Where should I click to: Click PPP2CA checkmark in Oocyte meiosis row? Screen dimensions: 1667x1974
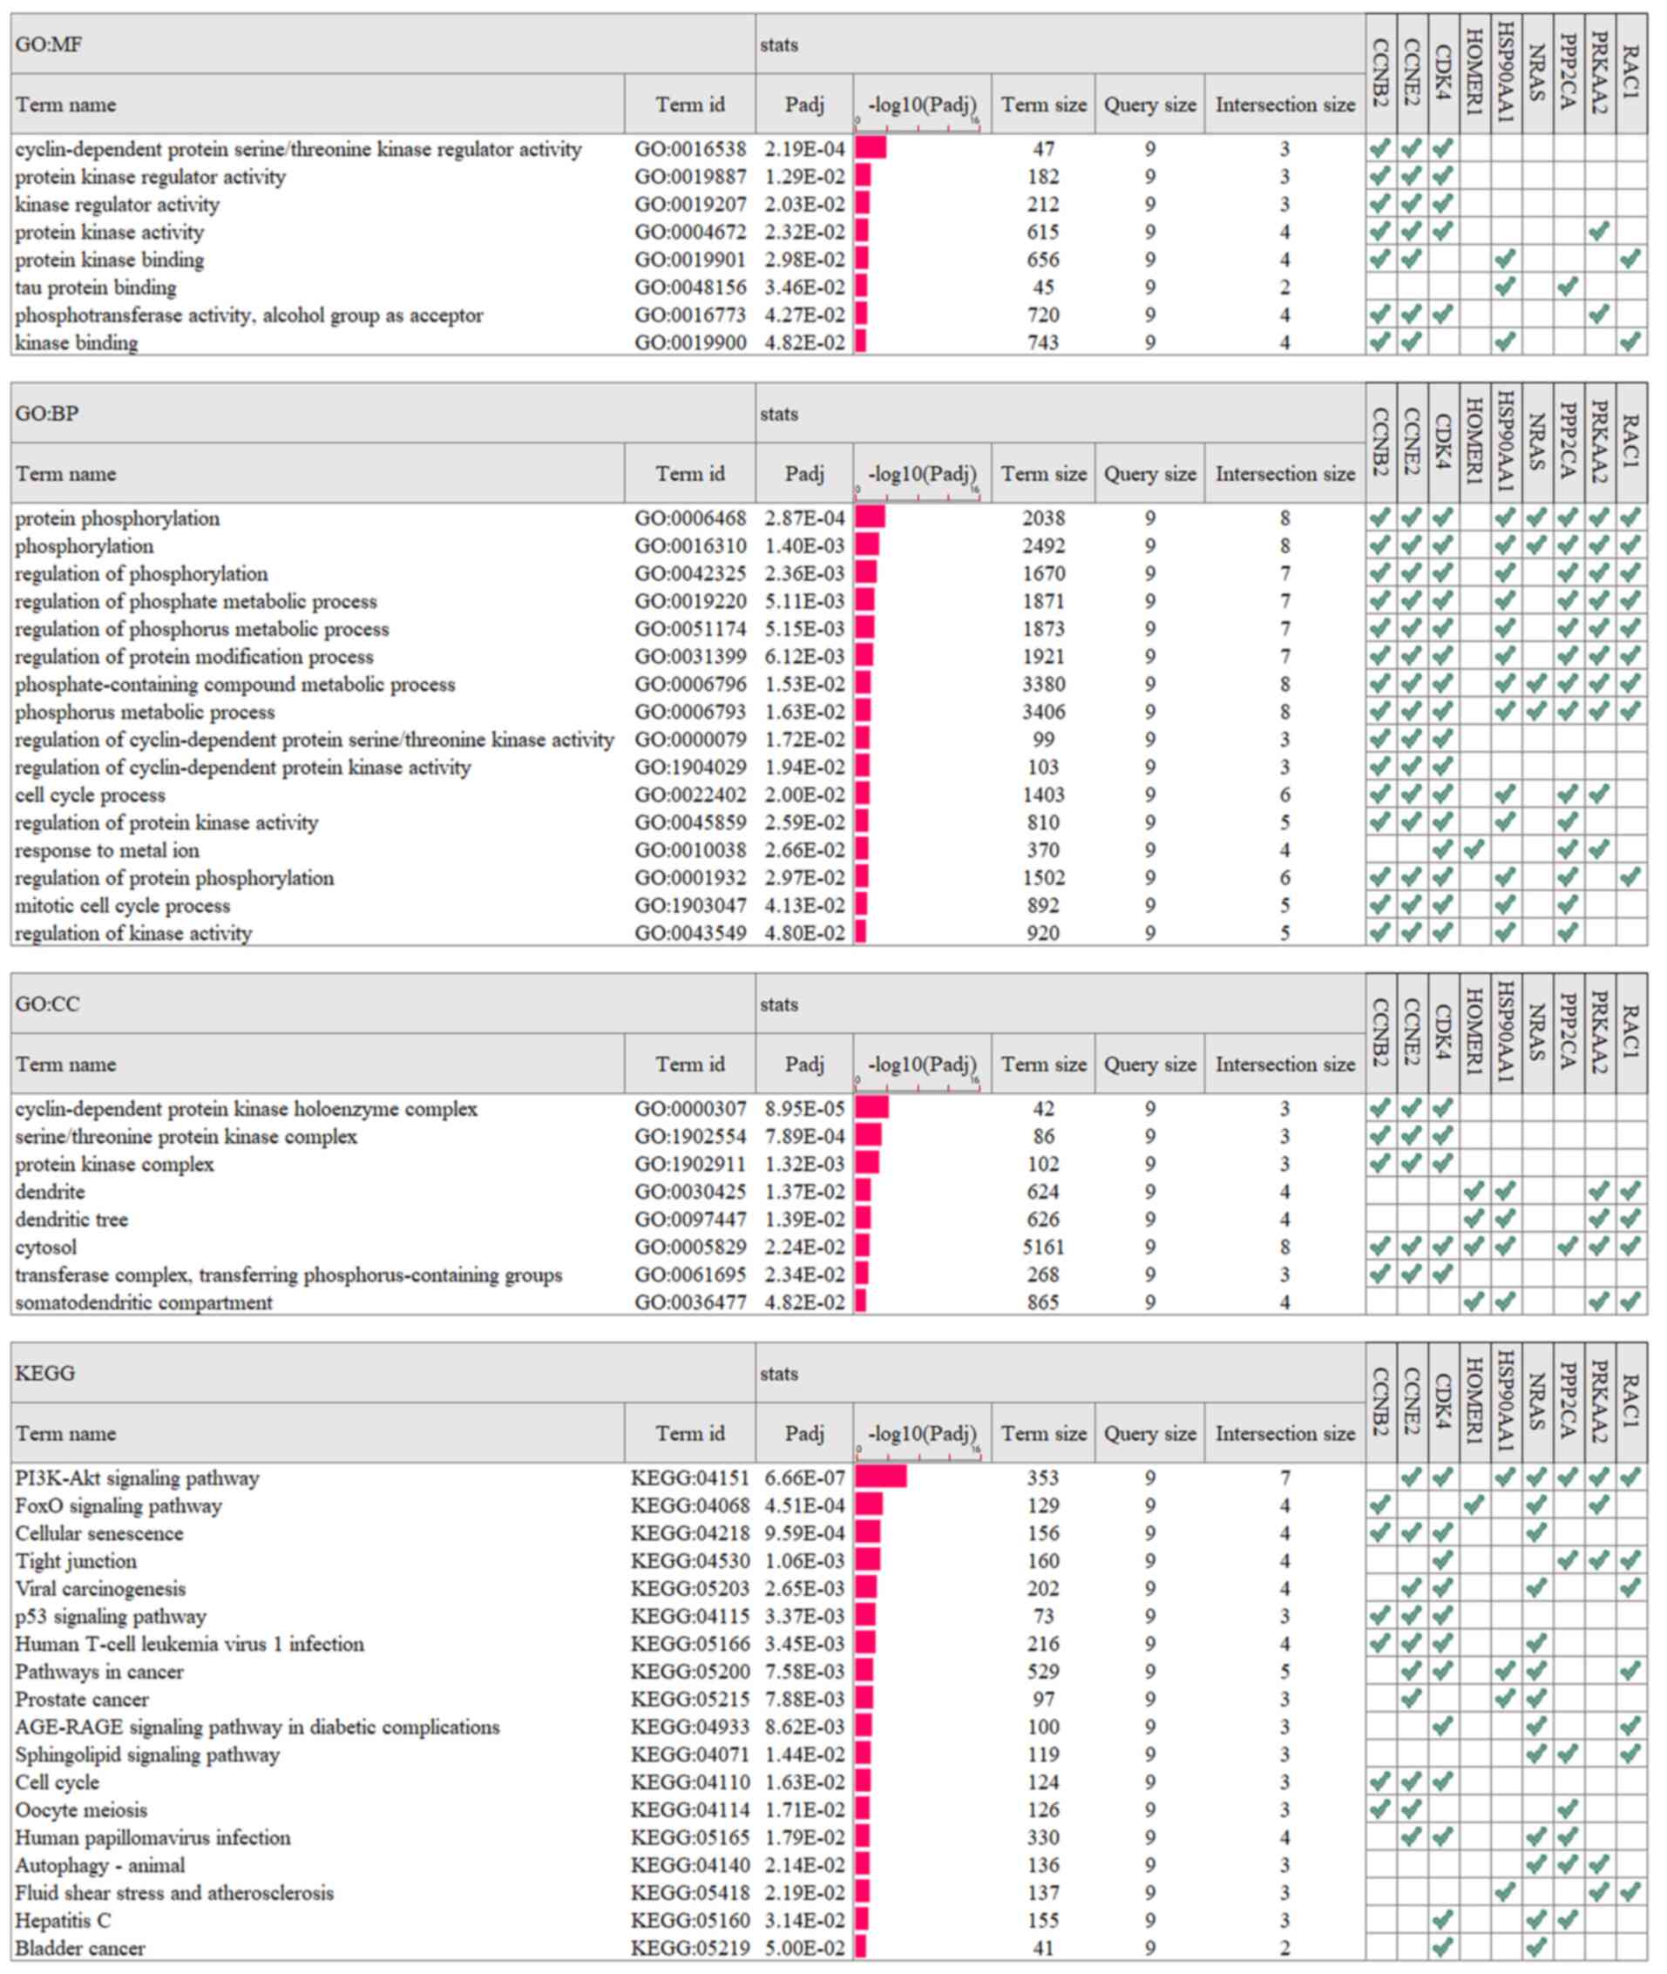coord(1568,1809)
